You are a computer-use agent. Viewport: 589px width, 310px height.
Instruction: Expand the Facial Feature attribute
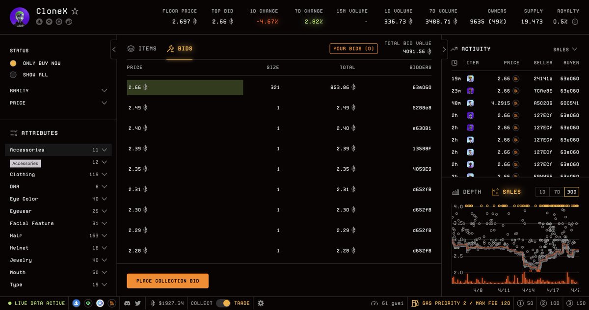click(58, 224)
